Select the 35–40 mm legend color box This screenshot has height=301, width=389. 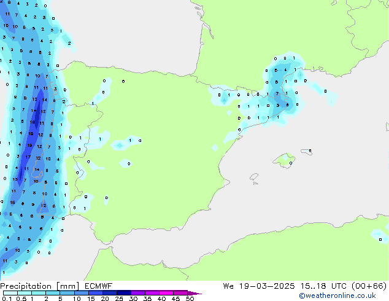(x=152, y=293)
